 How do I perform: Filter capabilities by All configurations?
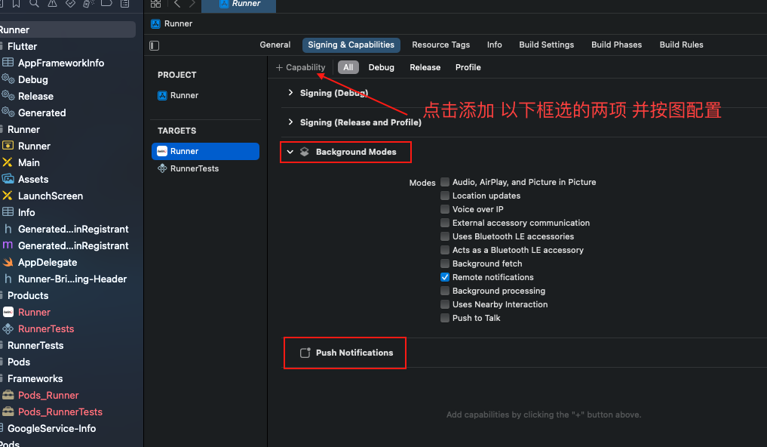click(348, 67)
